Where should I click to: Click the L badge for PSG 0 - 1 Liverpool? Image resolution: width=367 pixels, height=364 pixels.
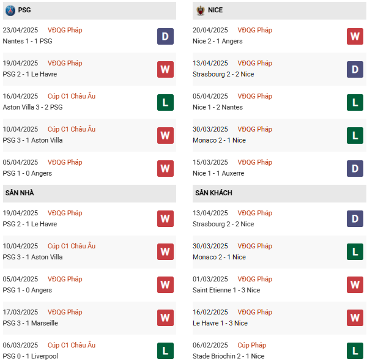click(x=165, y=351)
